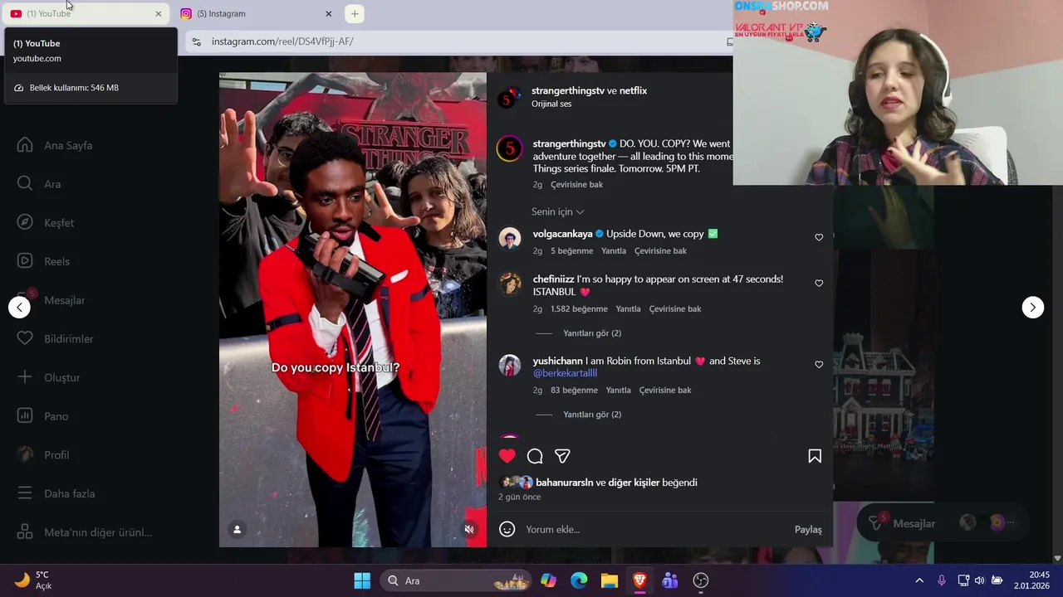Image resolution: width=1063 pixels, height=597 pixels.
Task: Click the hamburger Daha fazla icon
Action: 25,493
